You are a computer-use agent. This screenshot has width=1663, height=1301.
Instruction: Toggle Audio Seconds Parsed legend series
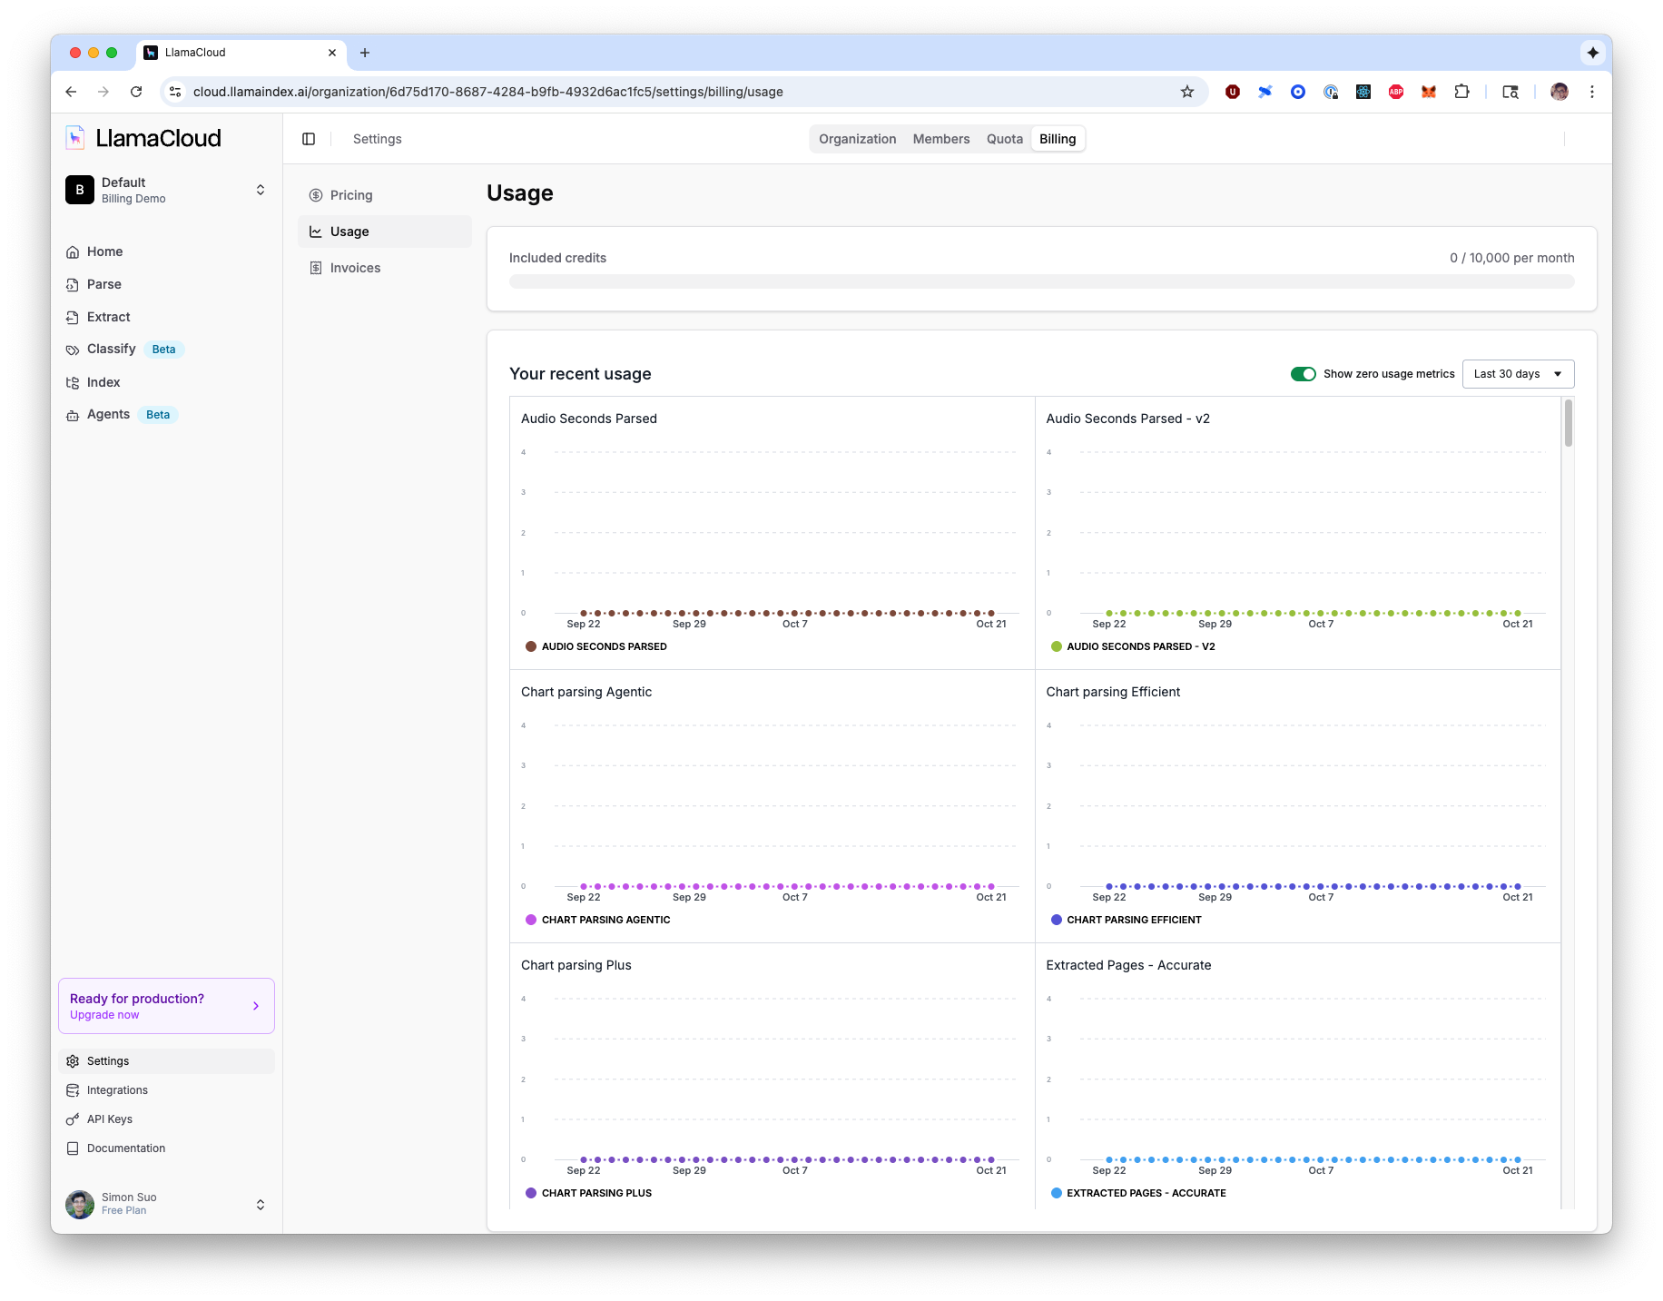pyautogui.click(x=595, y=646)
